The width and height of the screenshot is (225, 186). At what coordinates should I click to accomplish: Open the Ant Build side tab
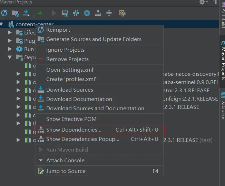click(x=223, y=15)
